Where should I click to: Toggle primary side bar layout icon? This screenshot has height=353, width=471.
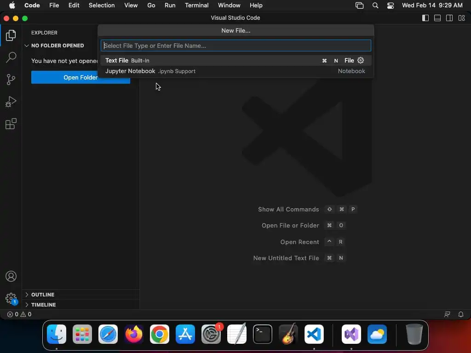coord(425,18)
